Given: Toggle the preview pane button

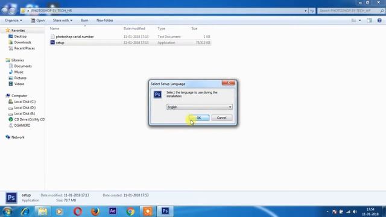Looking at the screenshot, I should point(369,20).
